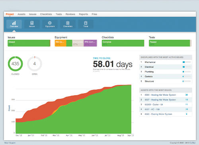Open the Tests tab in the top menu
The height and width of the screenshot is (145, 199).
coord(59,14)
